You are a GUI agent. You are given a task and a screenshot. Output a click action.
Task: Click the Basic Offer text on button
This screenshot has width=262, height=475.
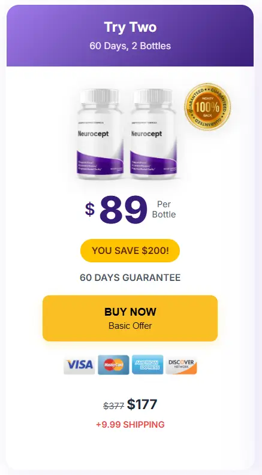pos(130,326)
